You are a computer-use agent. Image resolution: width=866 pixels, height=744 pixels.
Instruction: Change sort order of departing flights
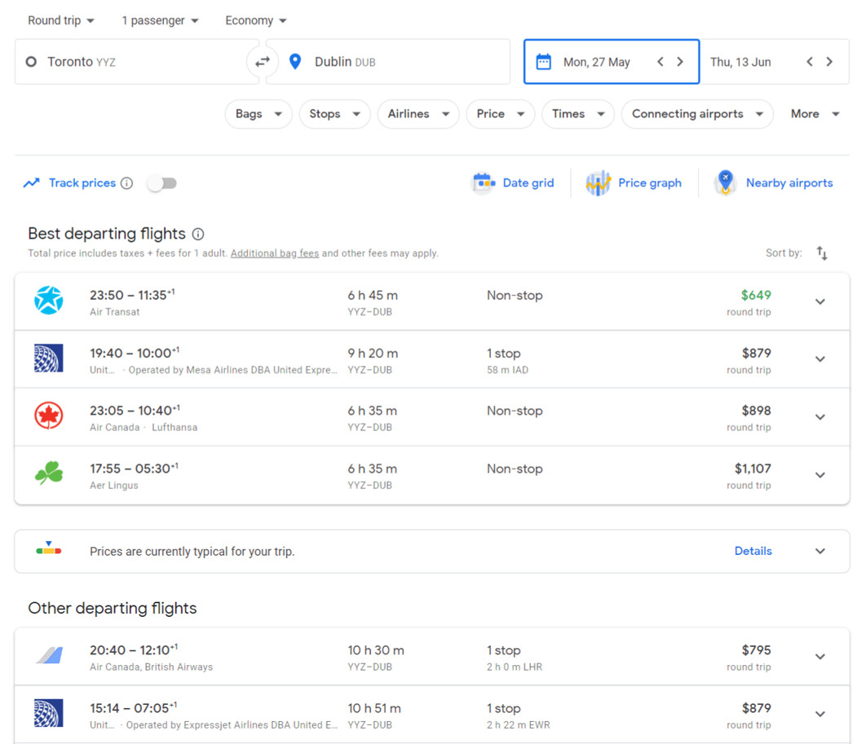(822, 253)
